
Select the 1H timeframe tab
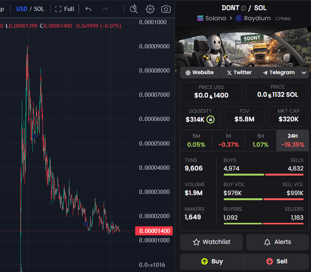coord(228,140)
